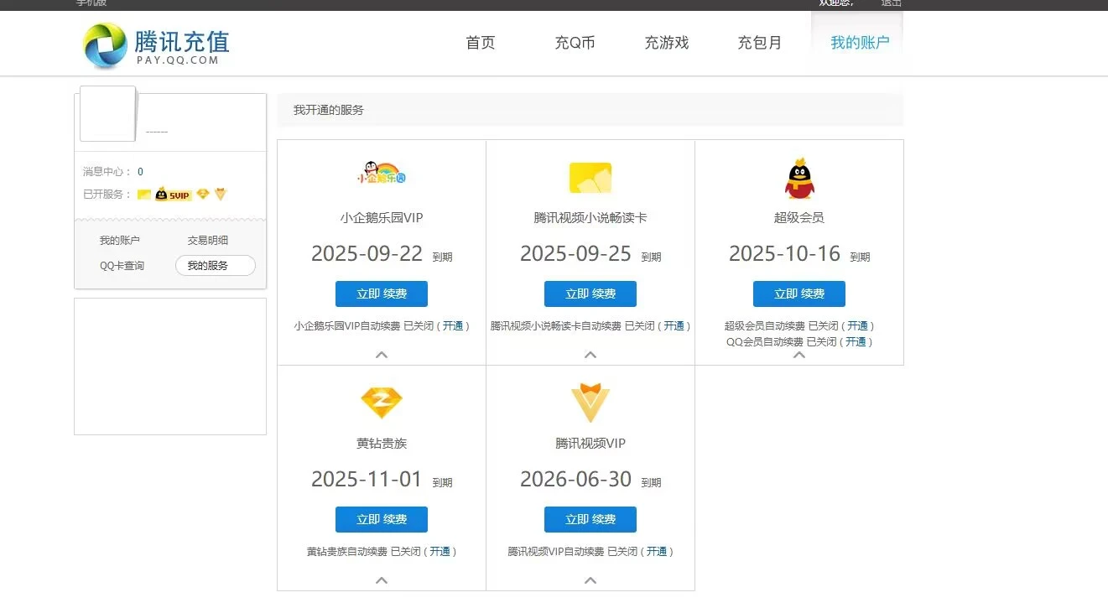Image resolution: width=1108 pixels, height=608 pixels.
Task: Click the diamond icon above 黄钻贵族
Action: point(382,403)
